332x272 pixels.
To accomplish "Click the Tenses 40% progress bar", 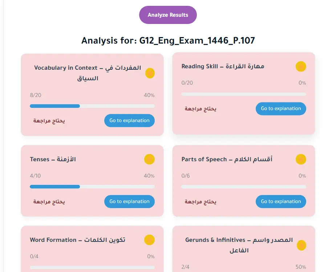I will (92, 187).
